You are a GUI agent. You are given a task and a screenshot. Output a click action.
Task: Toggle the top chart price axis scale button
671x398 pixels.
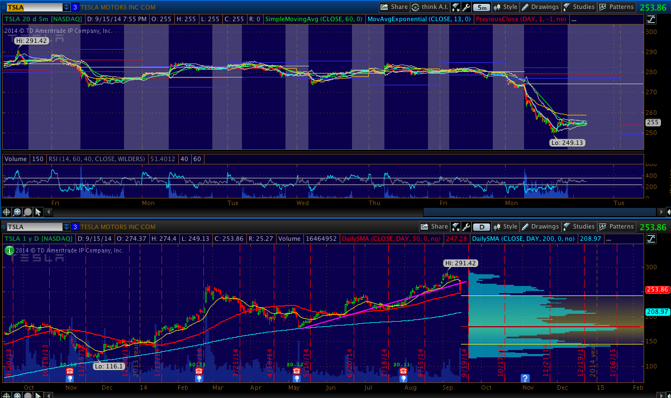point(651,19)
